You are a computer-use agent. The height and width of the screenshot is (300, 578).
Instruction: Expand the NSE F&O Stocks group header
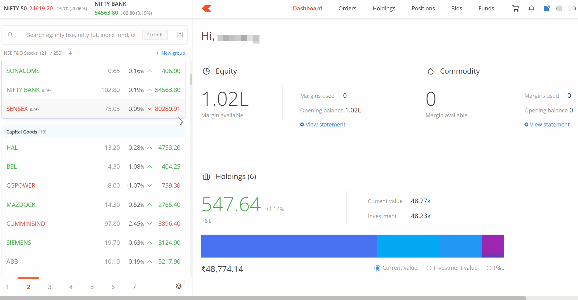[33, 53]
